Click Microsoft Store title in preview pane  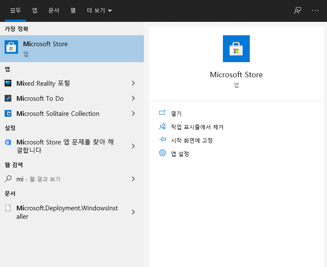[x=236, y=75]
